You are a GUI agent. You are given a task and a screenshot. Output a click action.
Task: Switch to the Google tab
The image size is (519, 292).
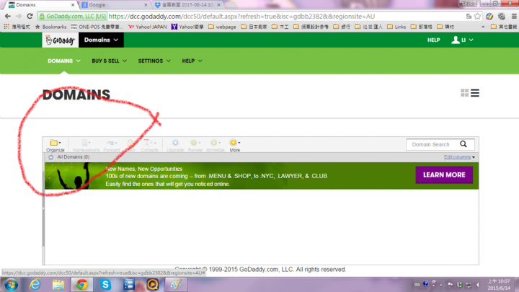pyautogui.click(x=115, y=4)
